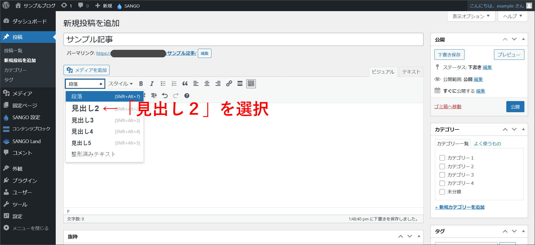Open the よく使うもの category tab
Screen dimensions: 535x245
(487, 144)
